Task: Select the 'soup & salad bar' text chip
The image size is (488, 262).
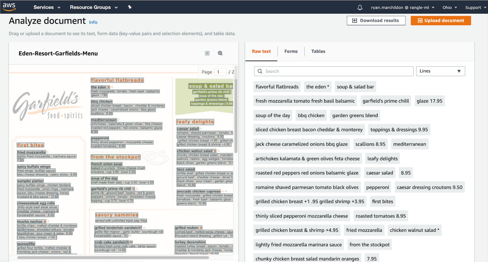Action: [355, 87]
